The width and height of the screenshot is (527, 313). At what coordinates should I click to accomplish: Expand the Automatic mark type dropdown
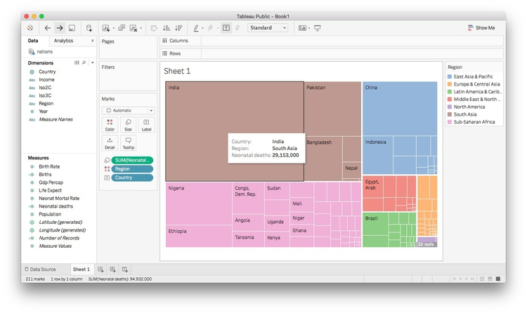click(x=128, y=110)
